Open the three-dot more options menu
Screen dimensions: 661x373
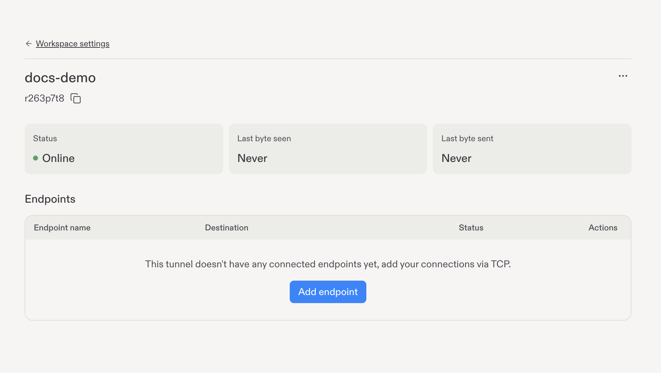pos(623,76)
